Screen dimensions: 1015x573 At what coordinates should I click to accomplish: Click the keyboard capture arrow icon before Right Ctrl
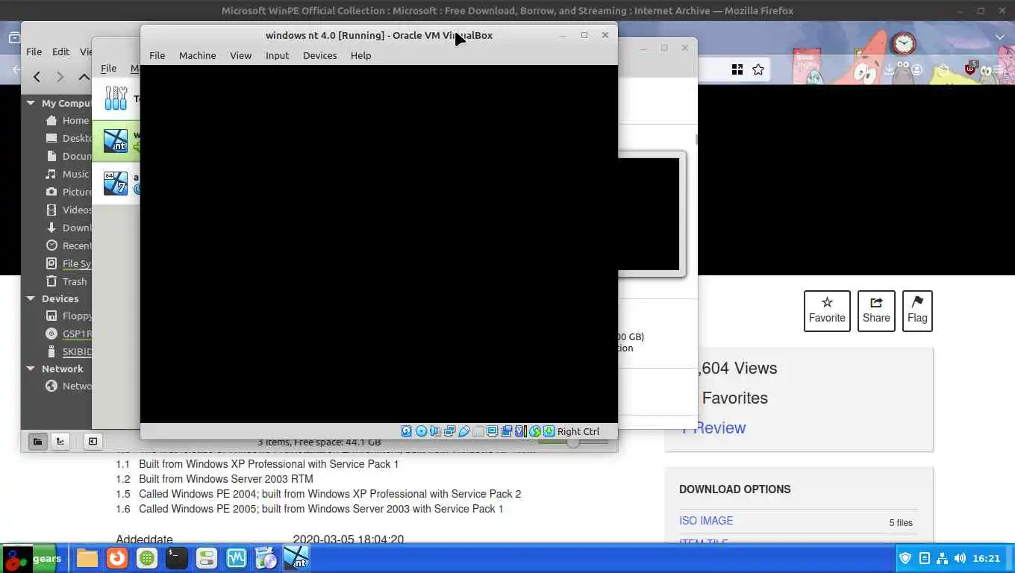(x=549, y=431)
